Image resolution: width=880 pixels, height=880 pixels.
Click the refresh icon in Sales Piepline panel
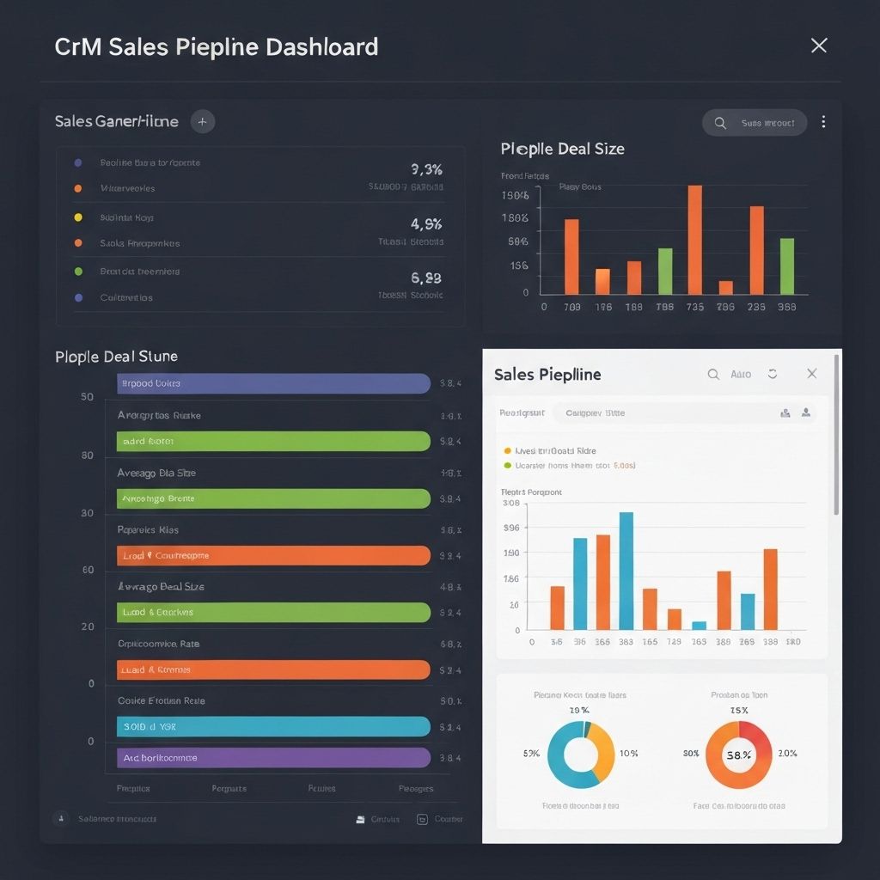click(x=773, y=375)
